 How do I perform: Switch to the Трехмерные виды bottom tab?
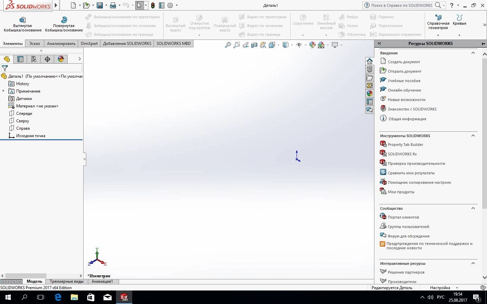[x=67, y=281]
